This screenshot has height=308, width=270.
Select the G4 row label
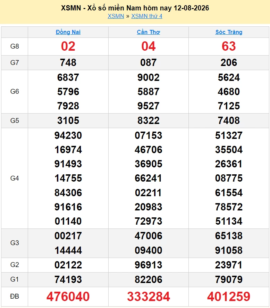pyautogui.click(x=15, y=178)
